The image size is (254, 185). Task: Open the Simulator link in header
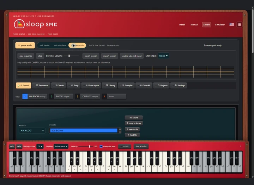[220, 25]
